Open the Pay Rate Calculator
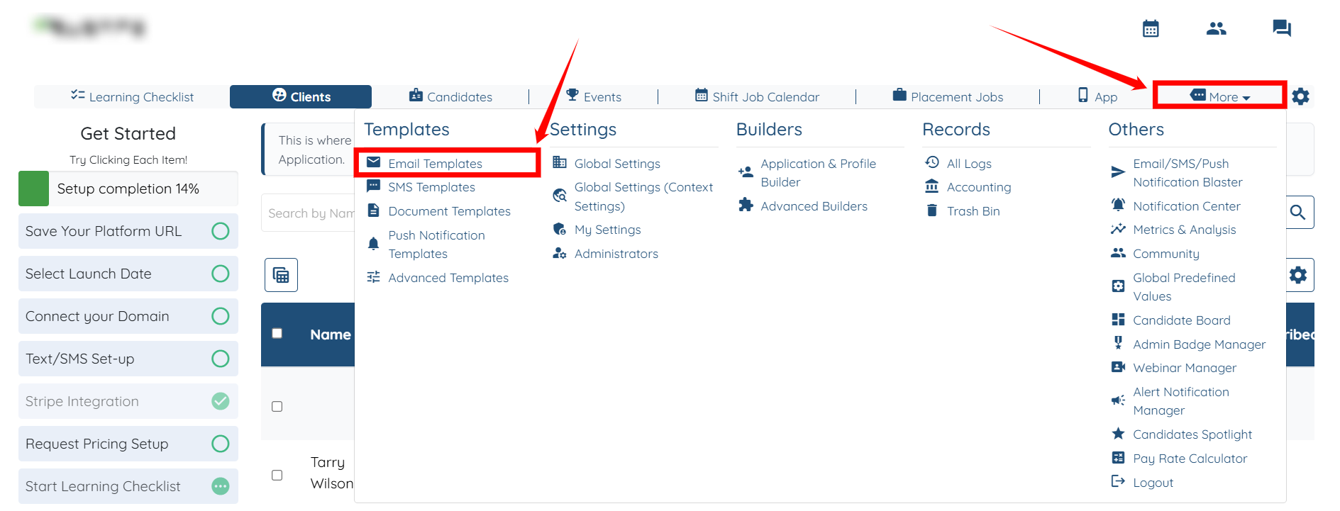1340x511 pixels. pyautogui.click(x=1190, y=459)
